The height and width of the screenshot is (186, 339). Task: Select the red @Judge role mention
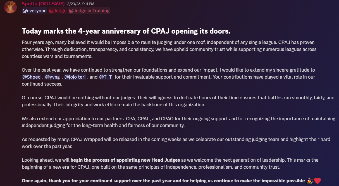(58, 11)
